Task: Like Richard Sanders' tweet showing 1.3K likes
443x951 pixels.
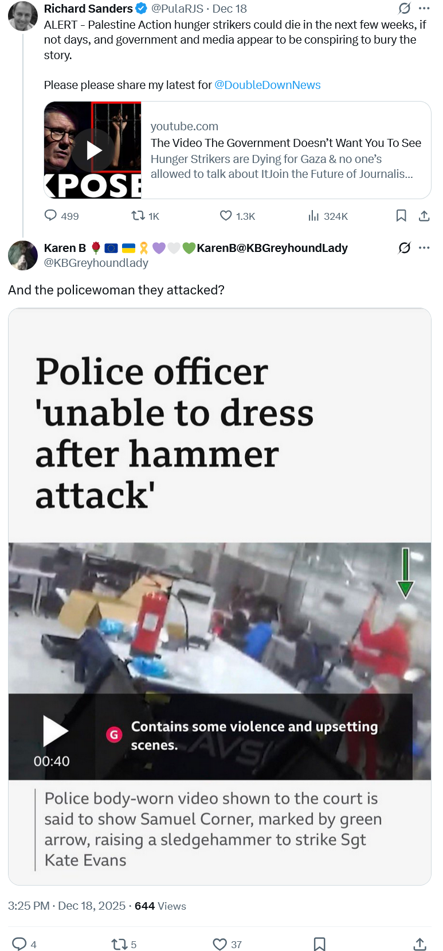Action: (x=226, y=215)
